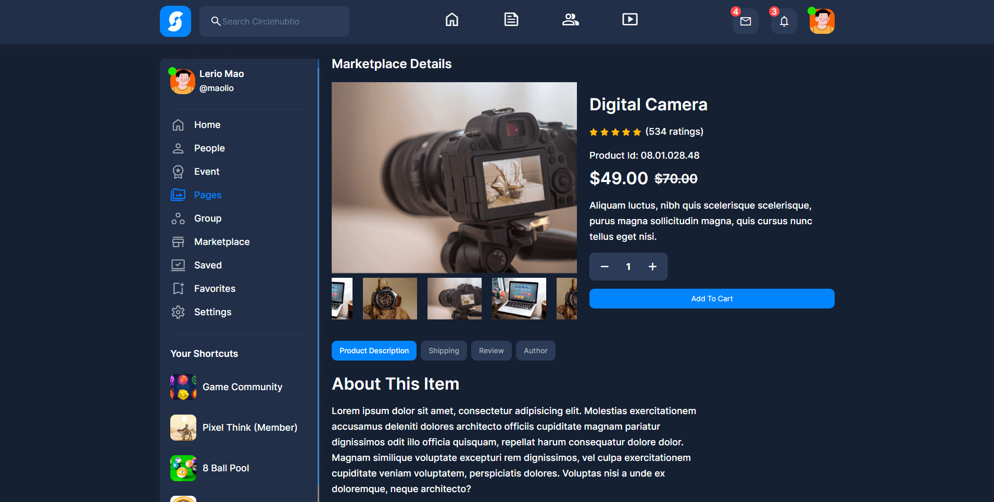The width and height of the screenshot is (994, 502).
Task: Switch to the Review tab
Action: (x=492, y=351)
